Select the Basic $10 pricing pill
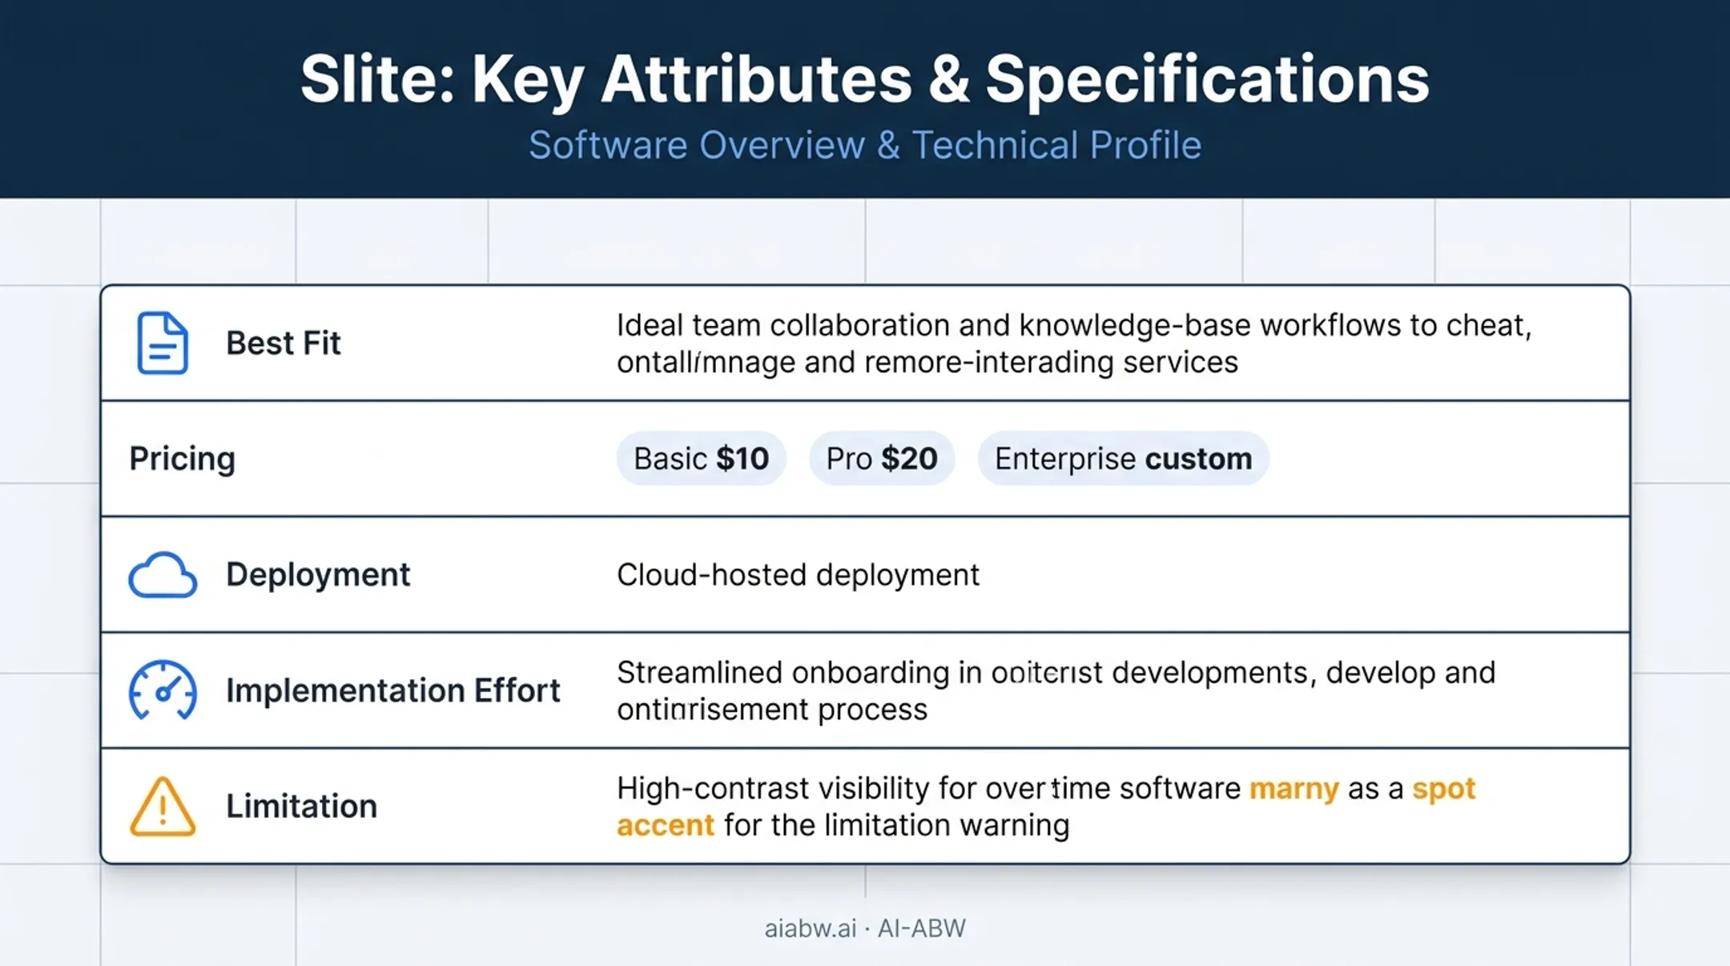 (701, 458)
